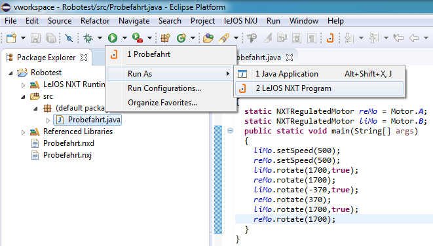Switch to the Package Explorer tab
This screenshot has height=246, width=433.
point(46,58)
